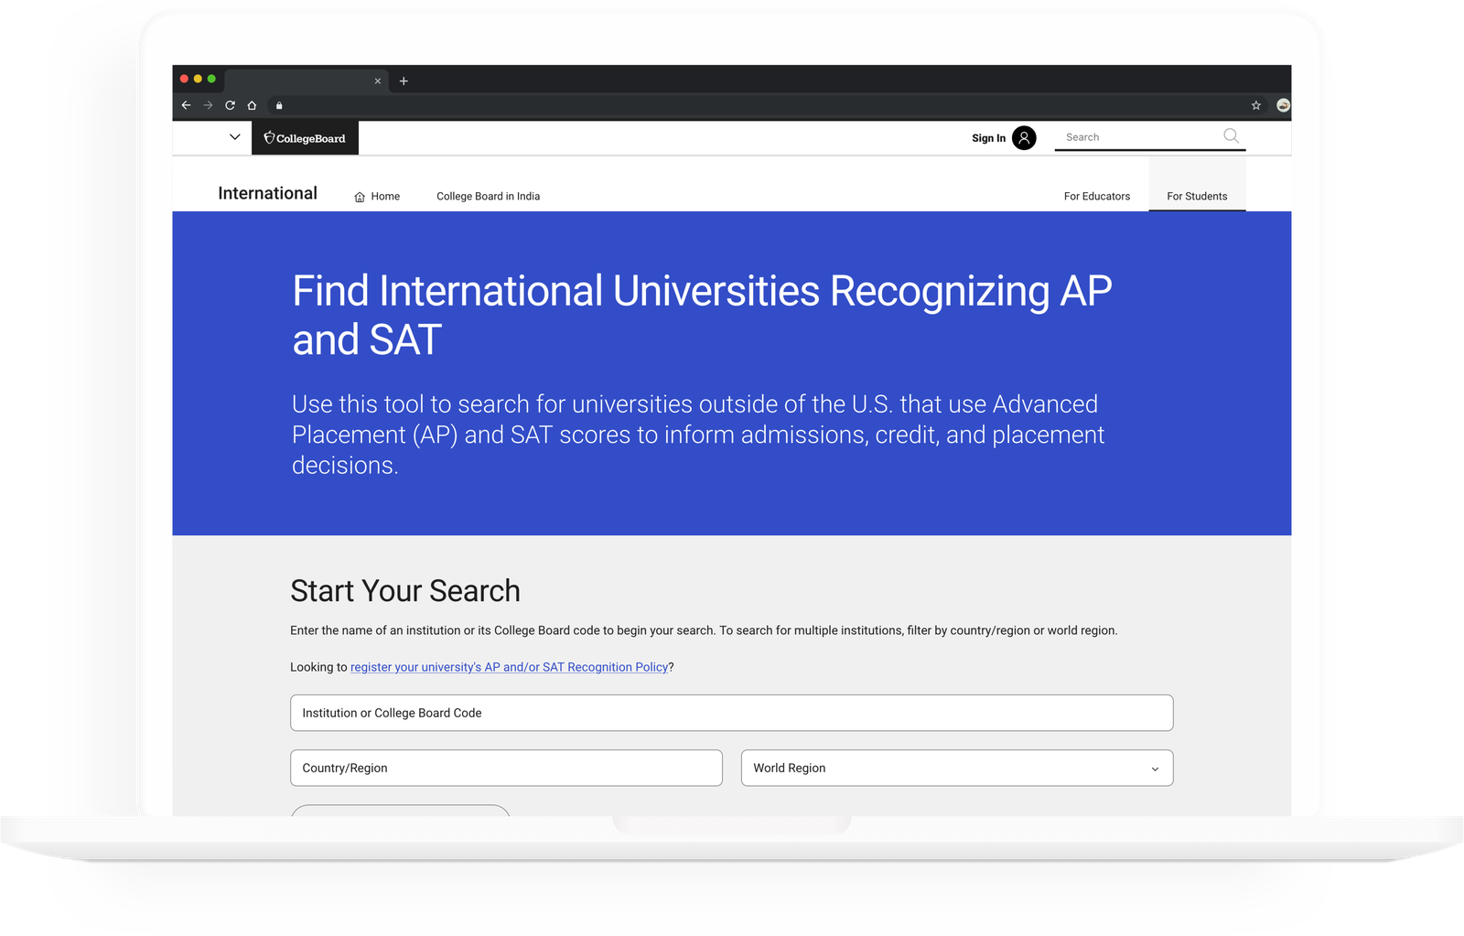
Task: Expand the chevron beside CollegeBoard logo
Action: [x=234, y=137]
